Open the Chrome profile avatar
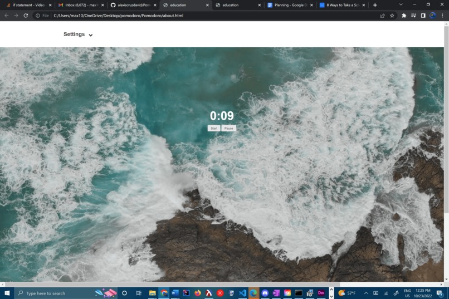Screen dimensions: 449x299 coord(433,16)
